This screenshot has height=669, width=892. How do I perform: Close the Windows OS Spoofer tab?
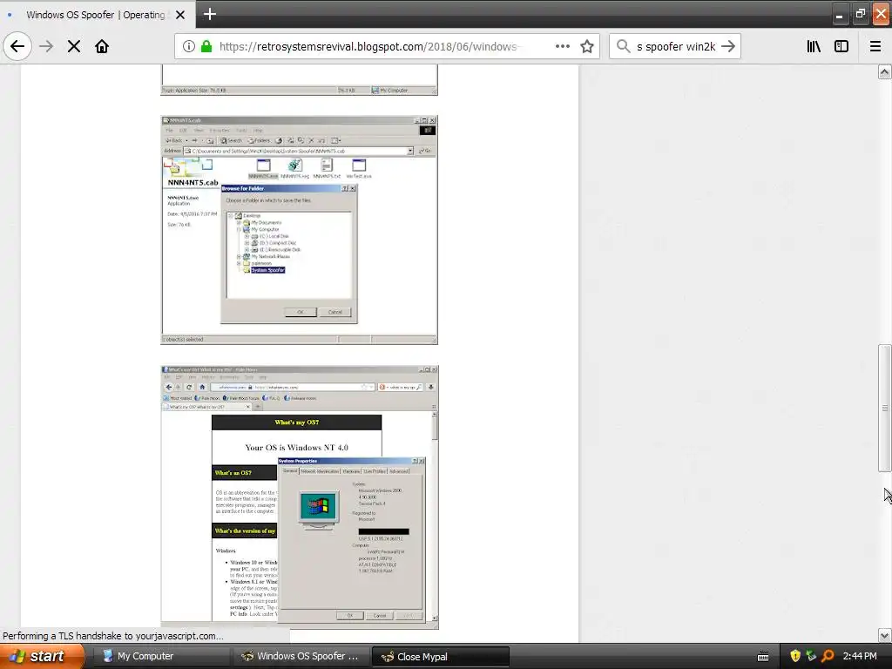pos(180,15)
